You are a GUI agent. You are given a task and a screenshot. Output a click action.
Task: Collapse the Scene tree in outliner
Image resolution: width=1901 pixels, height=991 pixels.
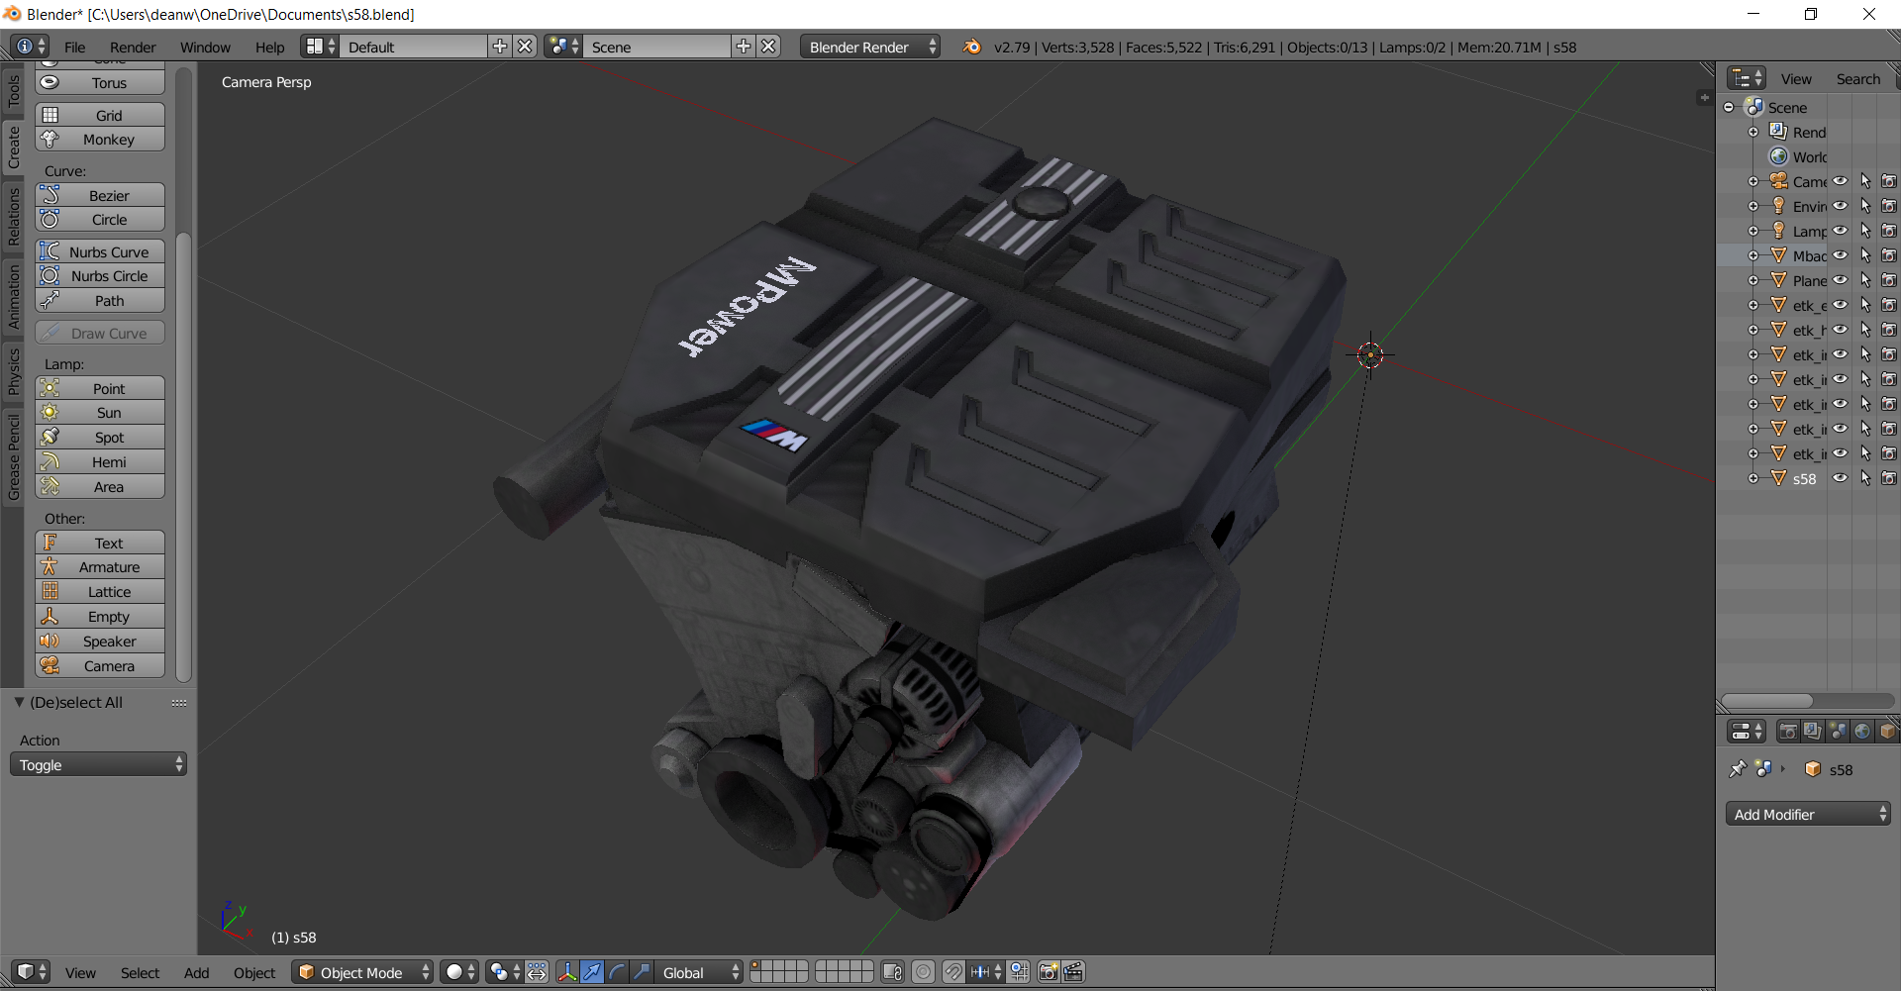[x=1729, y=107]
